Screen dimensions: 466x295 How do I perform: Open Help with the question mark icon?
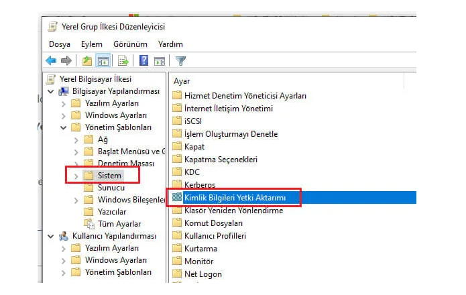point(144,60)
